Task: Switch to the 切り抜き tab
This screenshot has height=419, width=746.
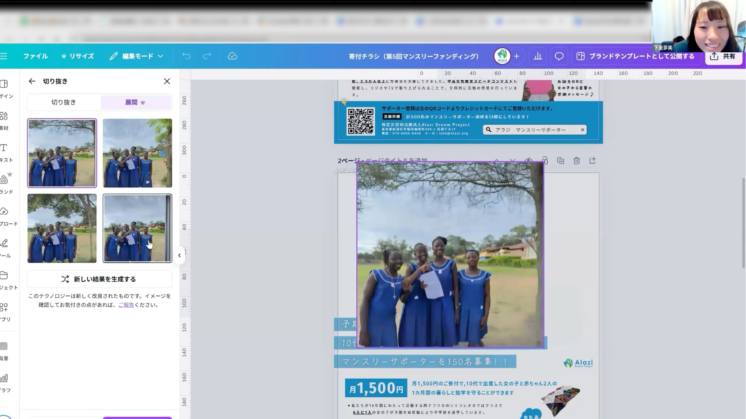Action: (x=64, y=102)
